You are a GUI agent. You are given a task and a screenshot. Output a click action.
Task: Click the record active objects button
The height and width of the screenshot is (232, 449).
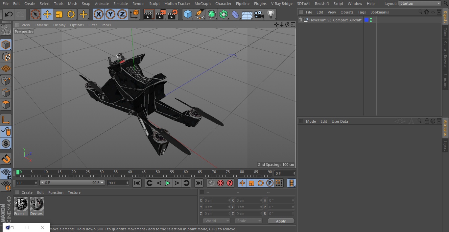coord(211,183)
